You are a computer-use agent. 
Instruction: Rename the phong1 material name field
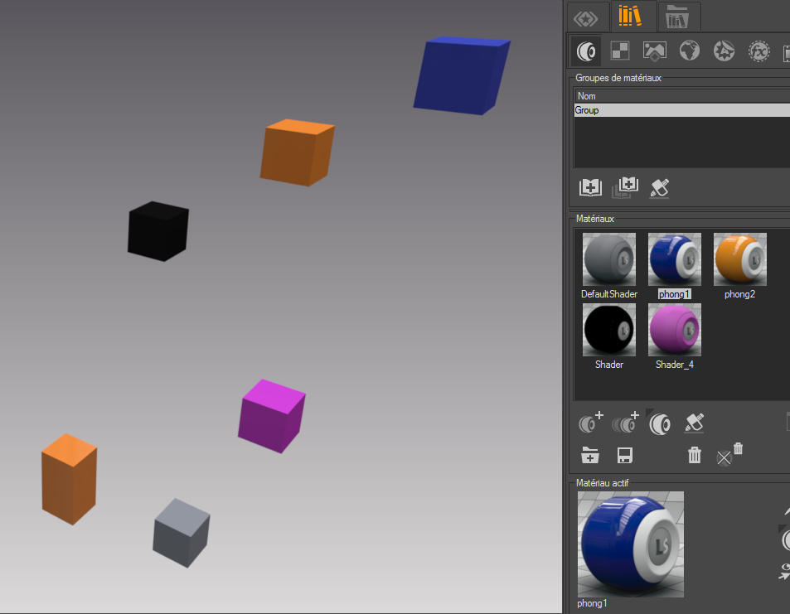pos(674,294)
